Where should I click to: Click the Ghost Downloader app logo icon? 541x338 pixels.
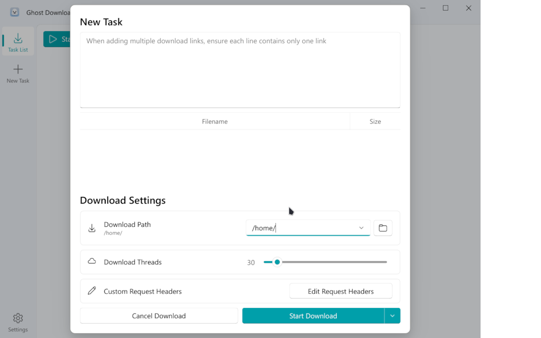[x=15, y=12]
